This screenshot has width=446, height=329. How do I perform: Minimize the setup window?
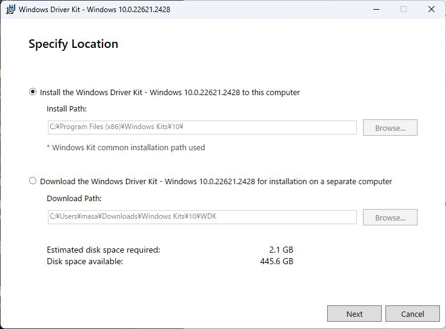click(376, 9)
